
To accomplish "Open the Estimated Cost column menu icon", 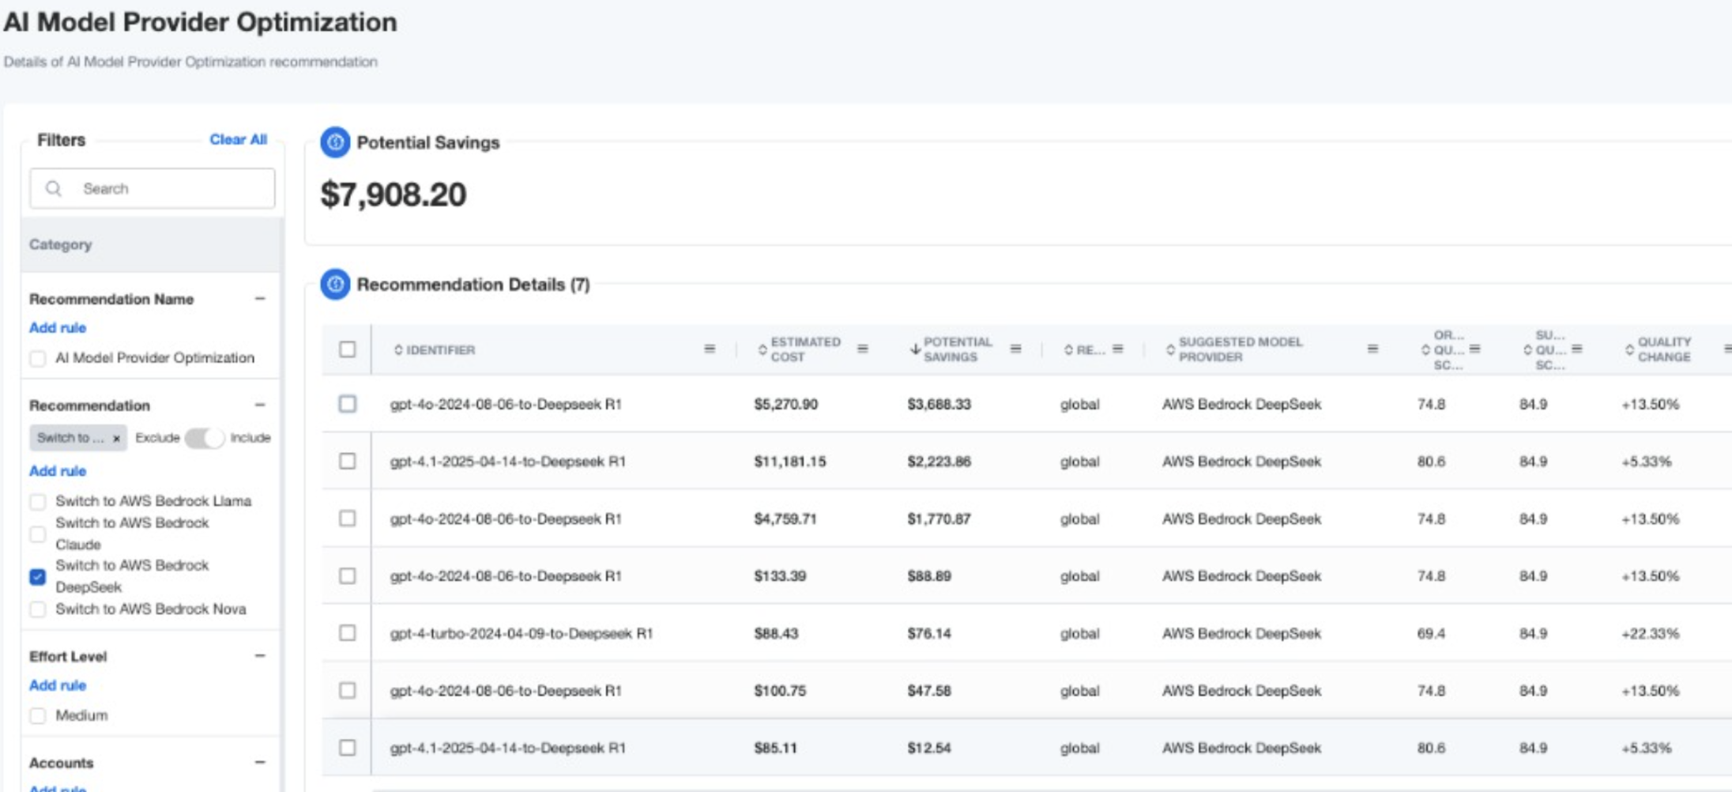I will pos(863,349).
